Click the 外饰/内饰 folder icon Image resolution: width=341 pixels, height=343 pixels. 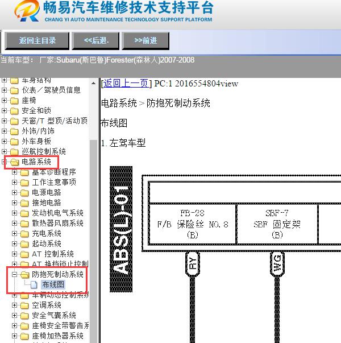14,131
